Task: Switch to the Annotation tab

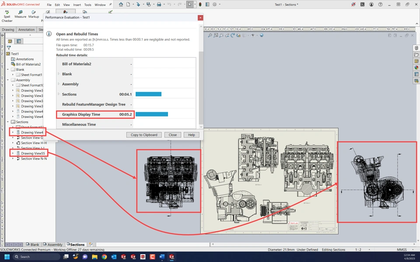Action: 26,30
